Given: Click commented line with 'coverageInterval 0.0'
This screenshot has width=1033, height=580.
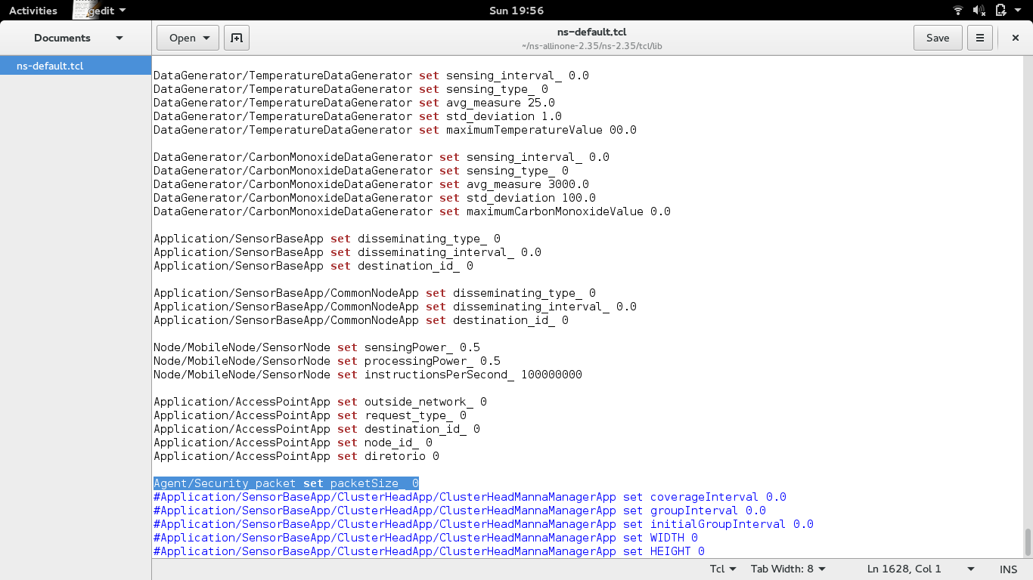Looking at the screenshot, I should pos(470,497).
